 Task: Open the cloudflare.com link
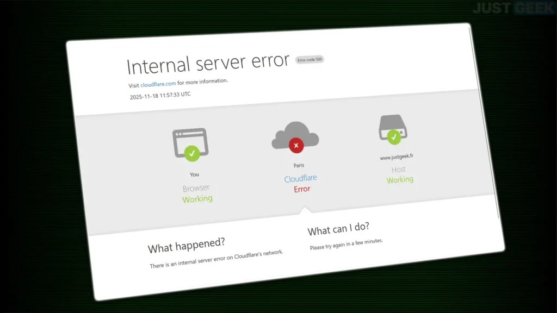click(x=158, y=84)
